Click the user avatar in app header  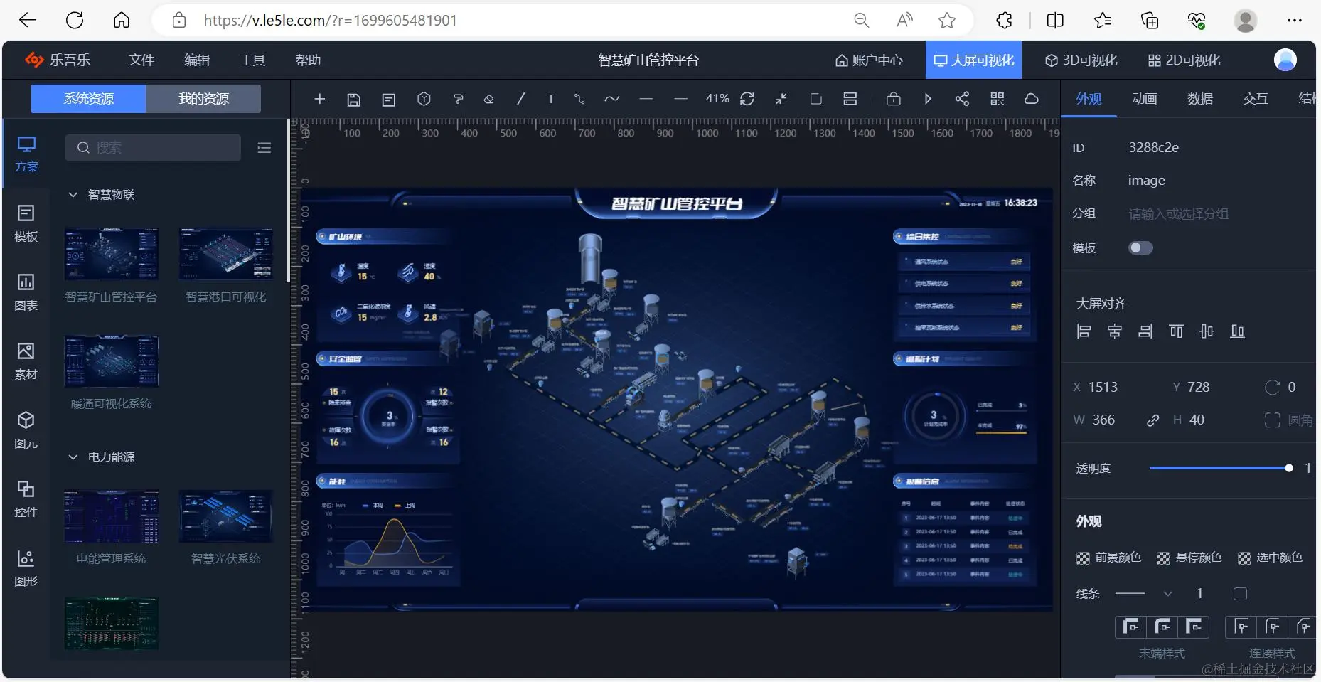[1285, 60]
